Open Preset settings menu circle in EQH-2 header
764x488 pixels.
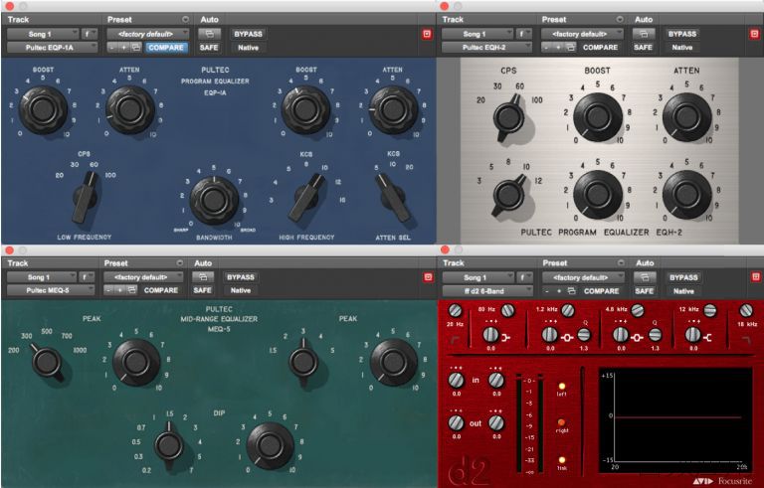[620, 20]
